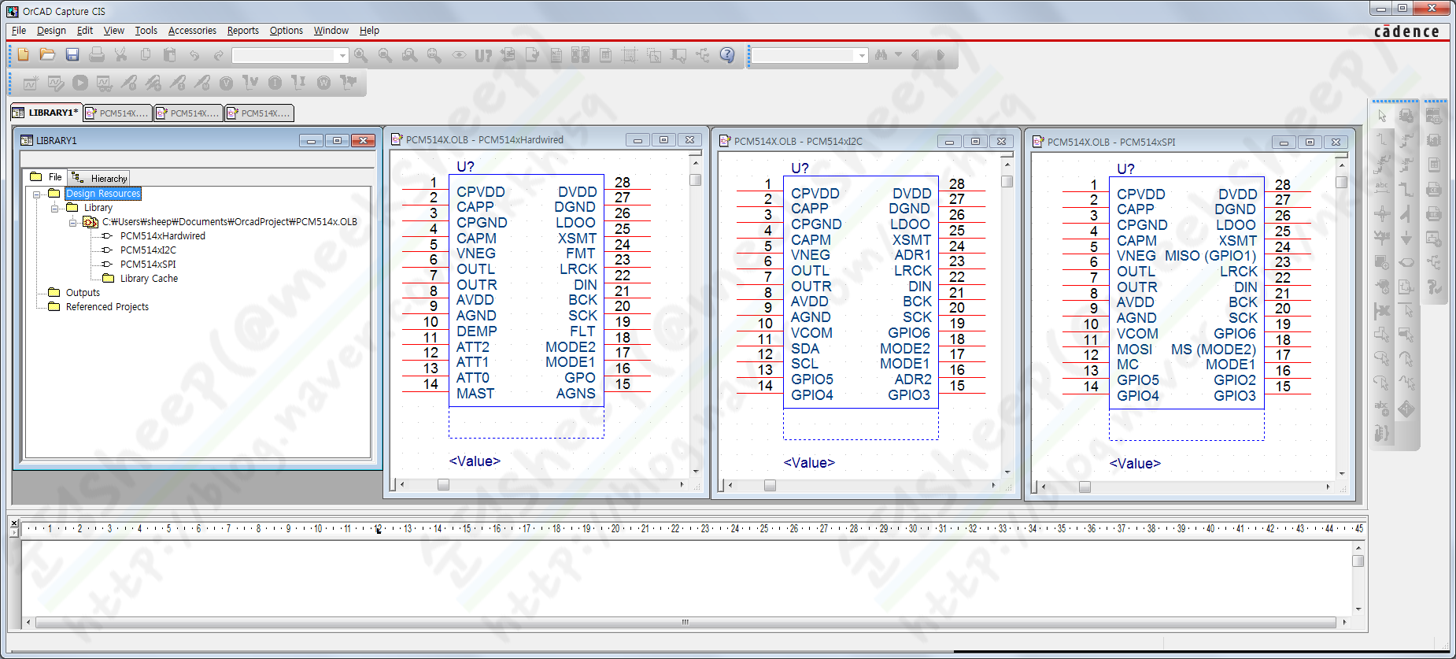Click U? reference in PCM514xI2C window
Image resolution: width=1456 pixels, height=659 pixels.
pyautogui.click(x=800, y=168)
